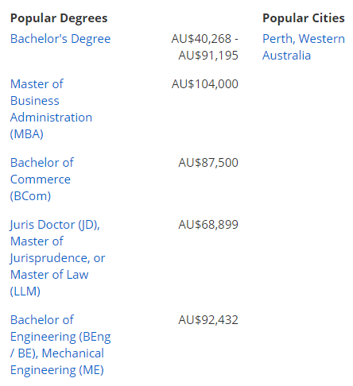353x386 pixels.
Task: Click the "(MBA)" abbreviation in the link
Action: tap(26, 134)
